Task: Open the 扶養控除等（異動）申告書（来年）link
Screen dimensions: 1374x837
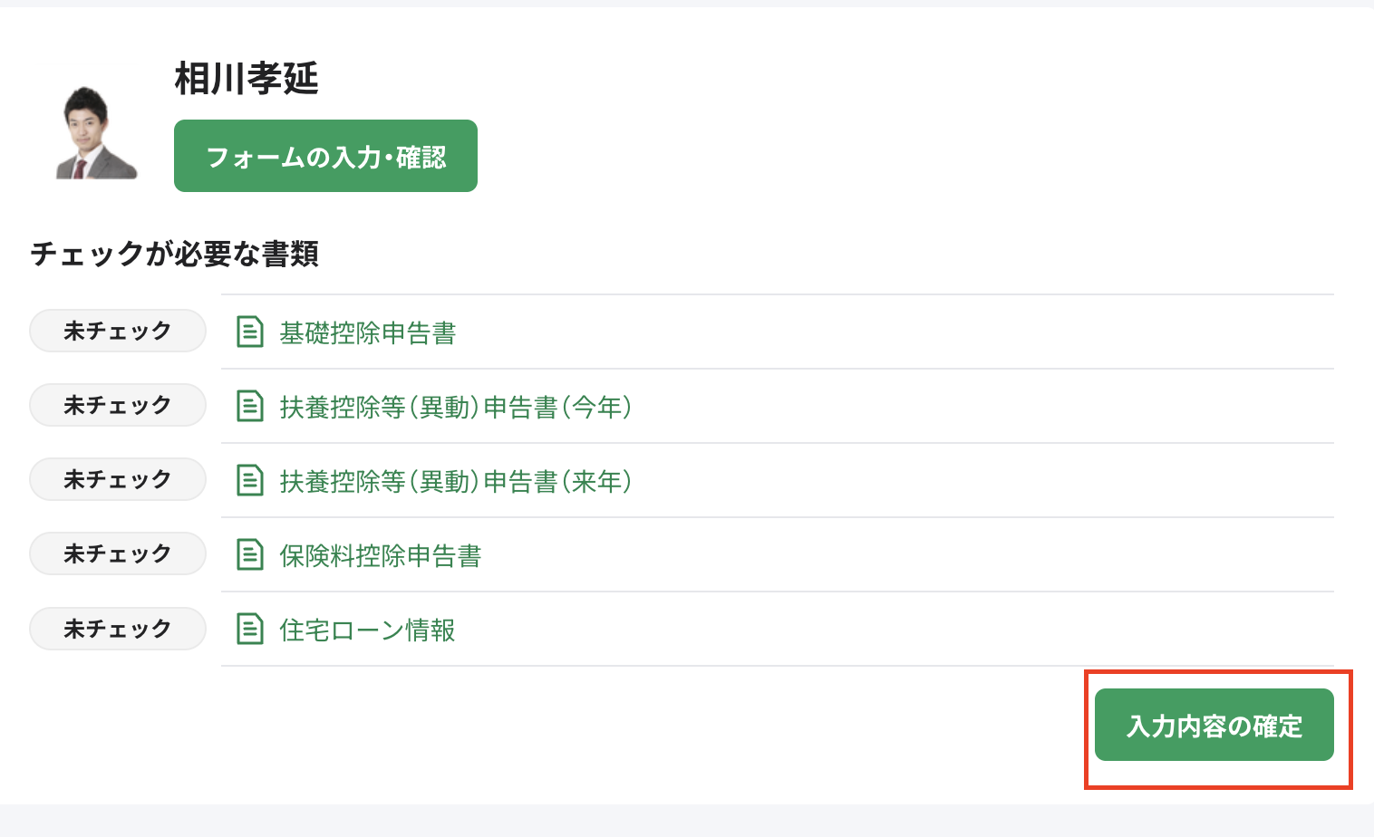Action: click(455, 482)
